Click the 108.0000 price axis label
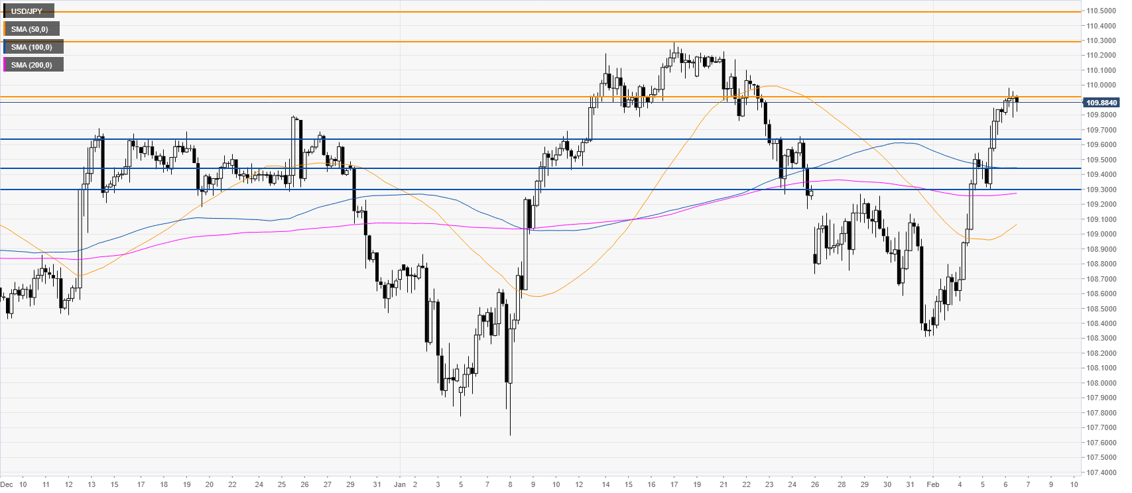 tap(1101, 383)
